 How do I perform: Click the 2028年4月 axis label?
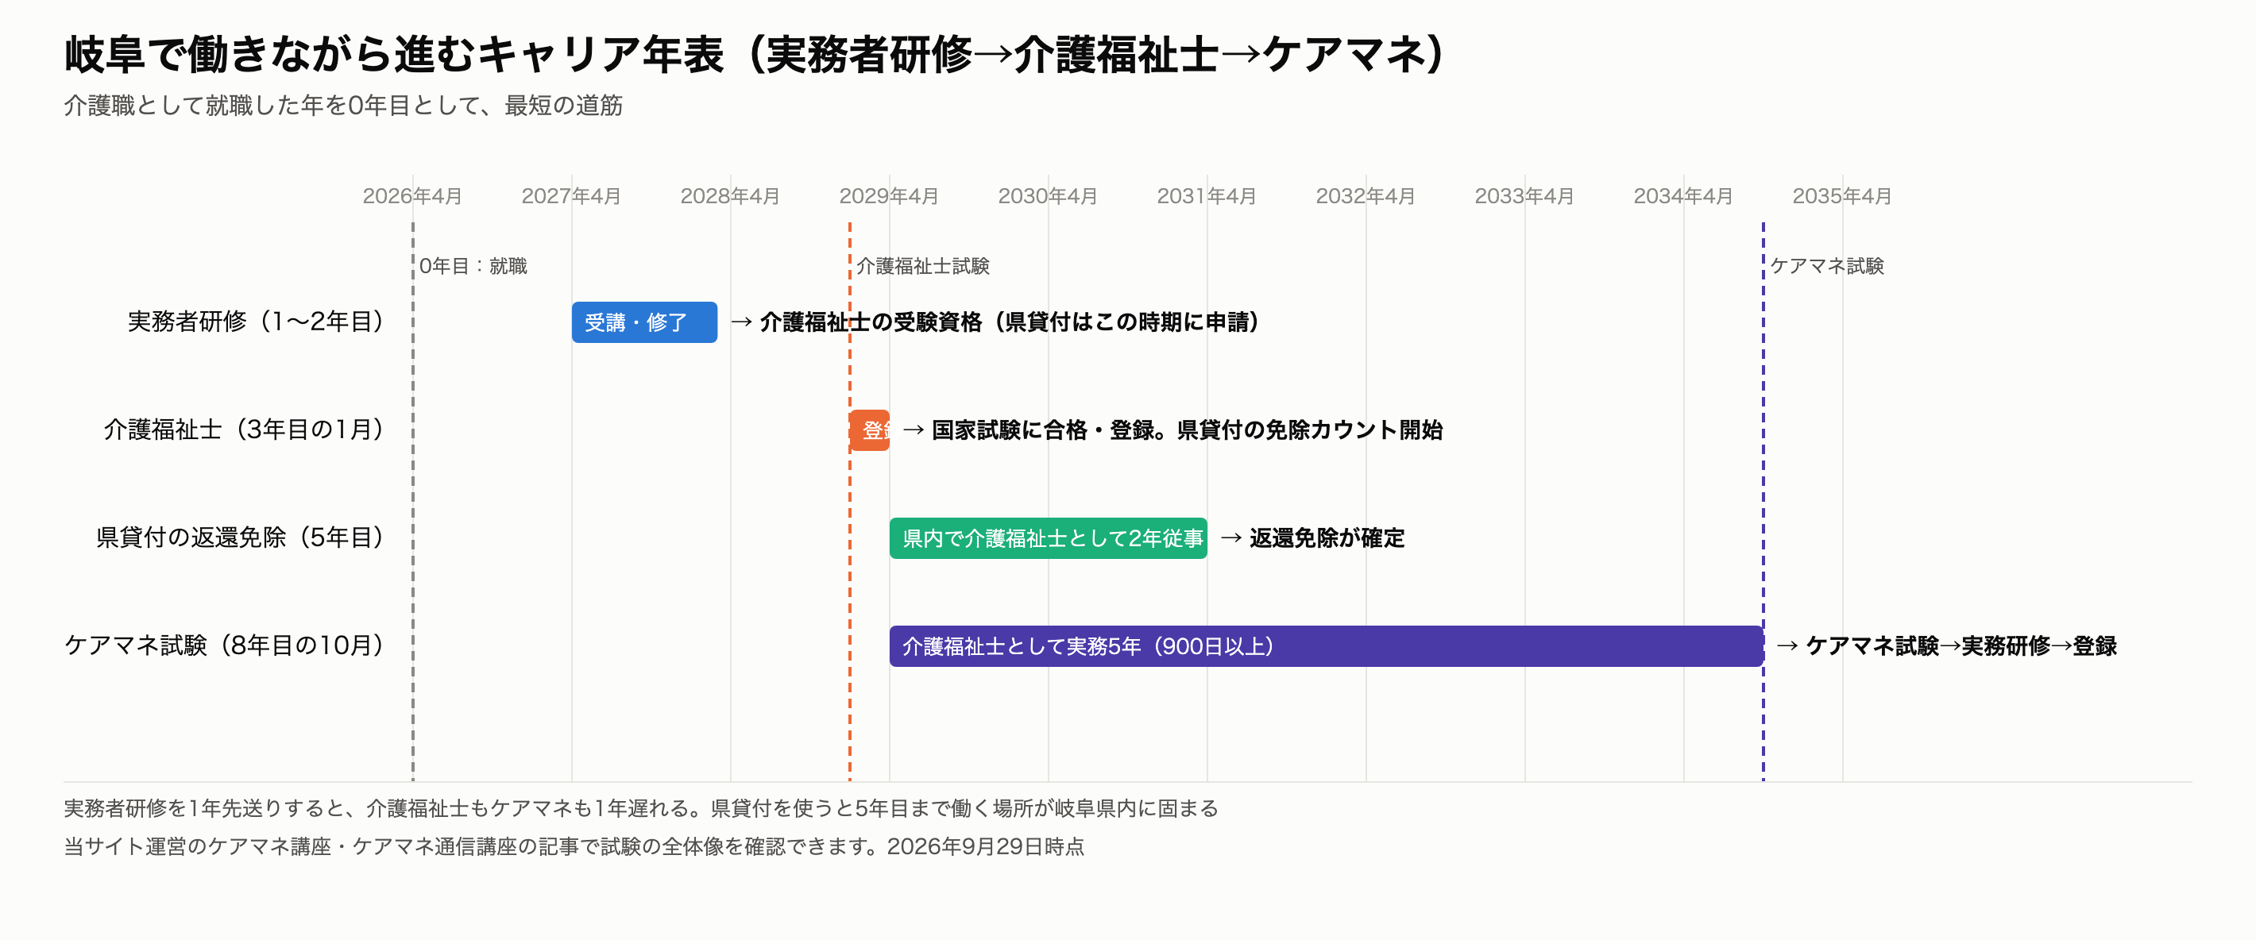coord(730,196)
